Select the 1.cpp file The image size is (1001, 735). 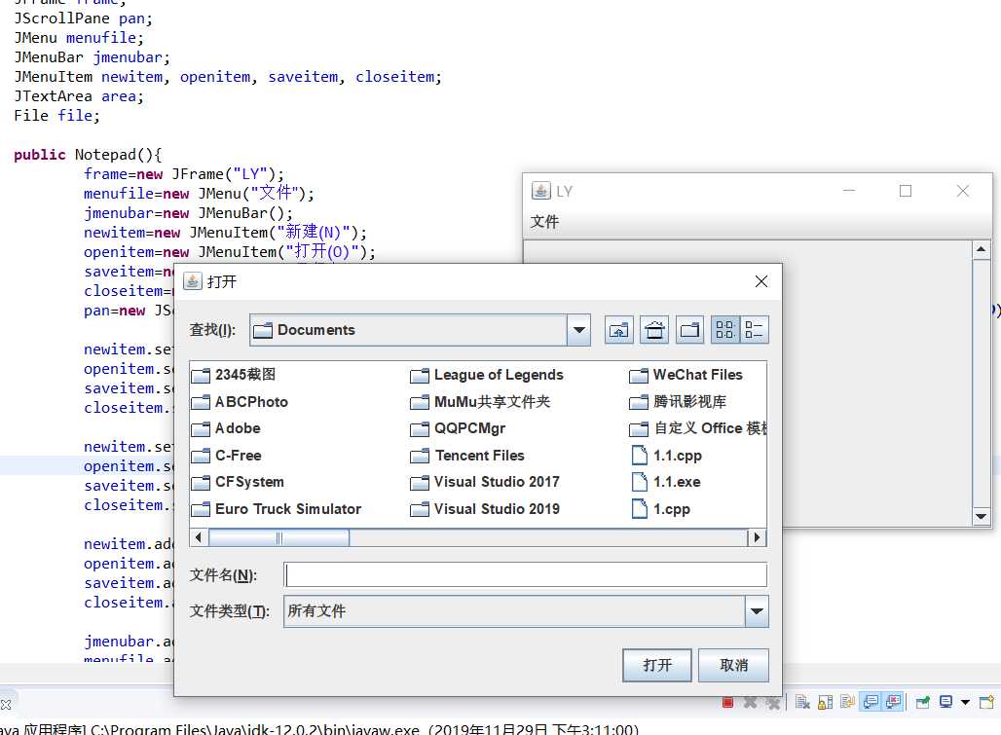tap(661, 509)
